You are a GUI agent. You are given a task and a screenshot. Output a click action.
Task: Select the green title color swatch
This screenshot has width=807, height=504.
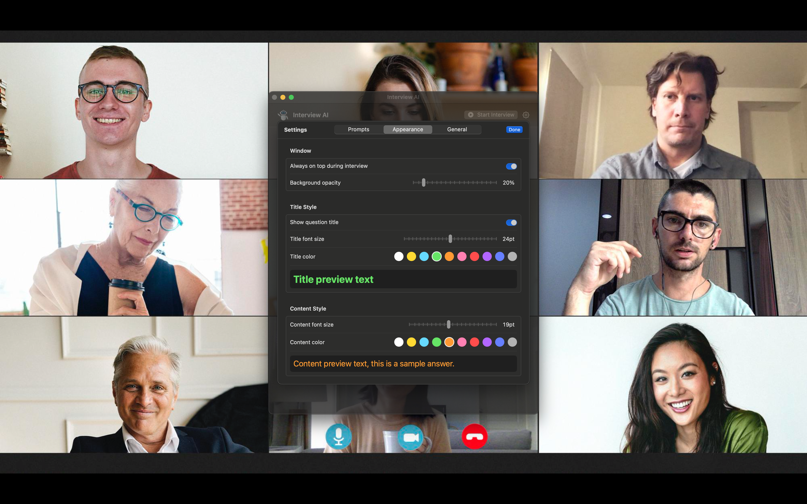(437, 256)
